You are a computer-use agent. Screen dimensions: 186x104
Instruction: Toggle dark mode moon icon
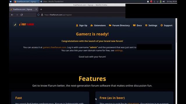click(15, 25)
